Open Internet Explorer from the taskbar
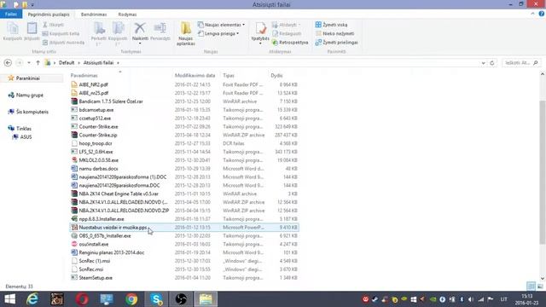This screenshot has height=307, width=546. click(32, 299)
